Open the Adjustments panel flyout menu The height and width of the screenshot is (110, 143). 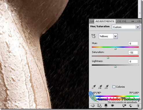pyautogui.click(x=139, y=21)
